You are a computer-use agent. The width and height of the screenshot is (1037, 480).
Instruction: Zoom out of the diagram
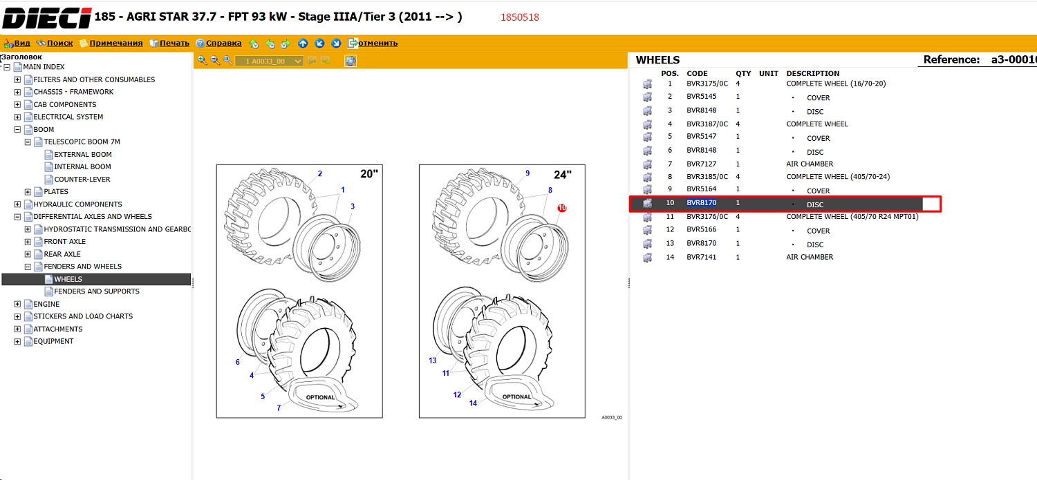click(215, 61)
